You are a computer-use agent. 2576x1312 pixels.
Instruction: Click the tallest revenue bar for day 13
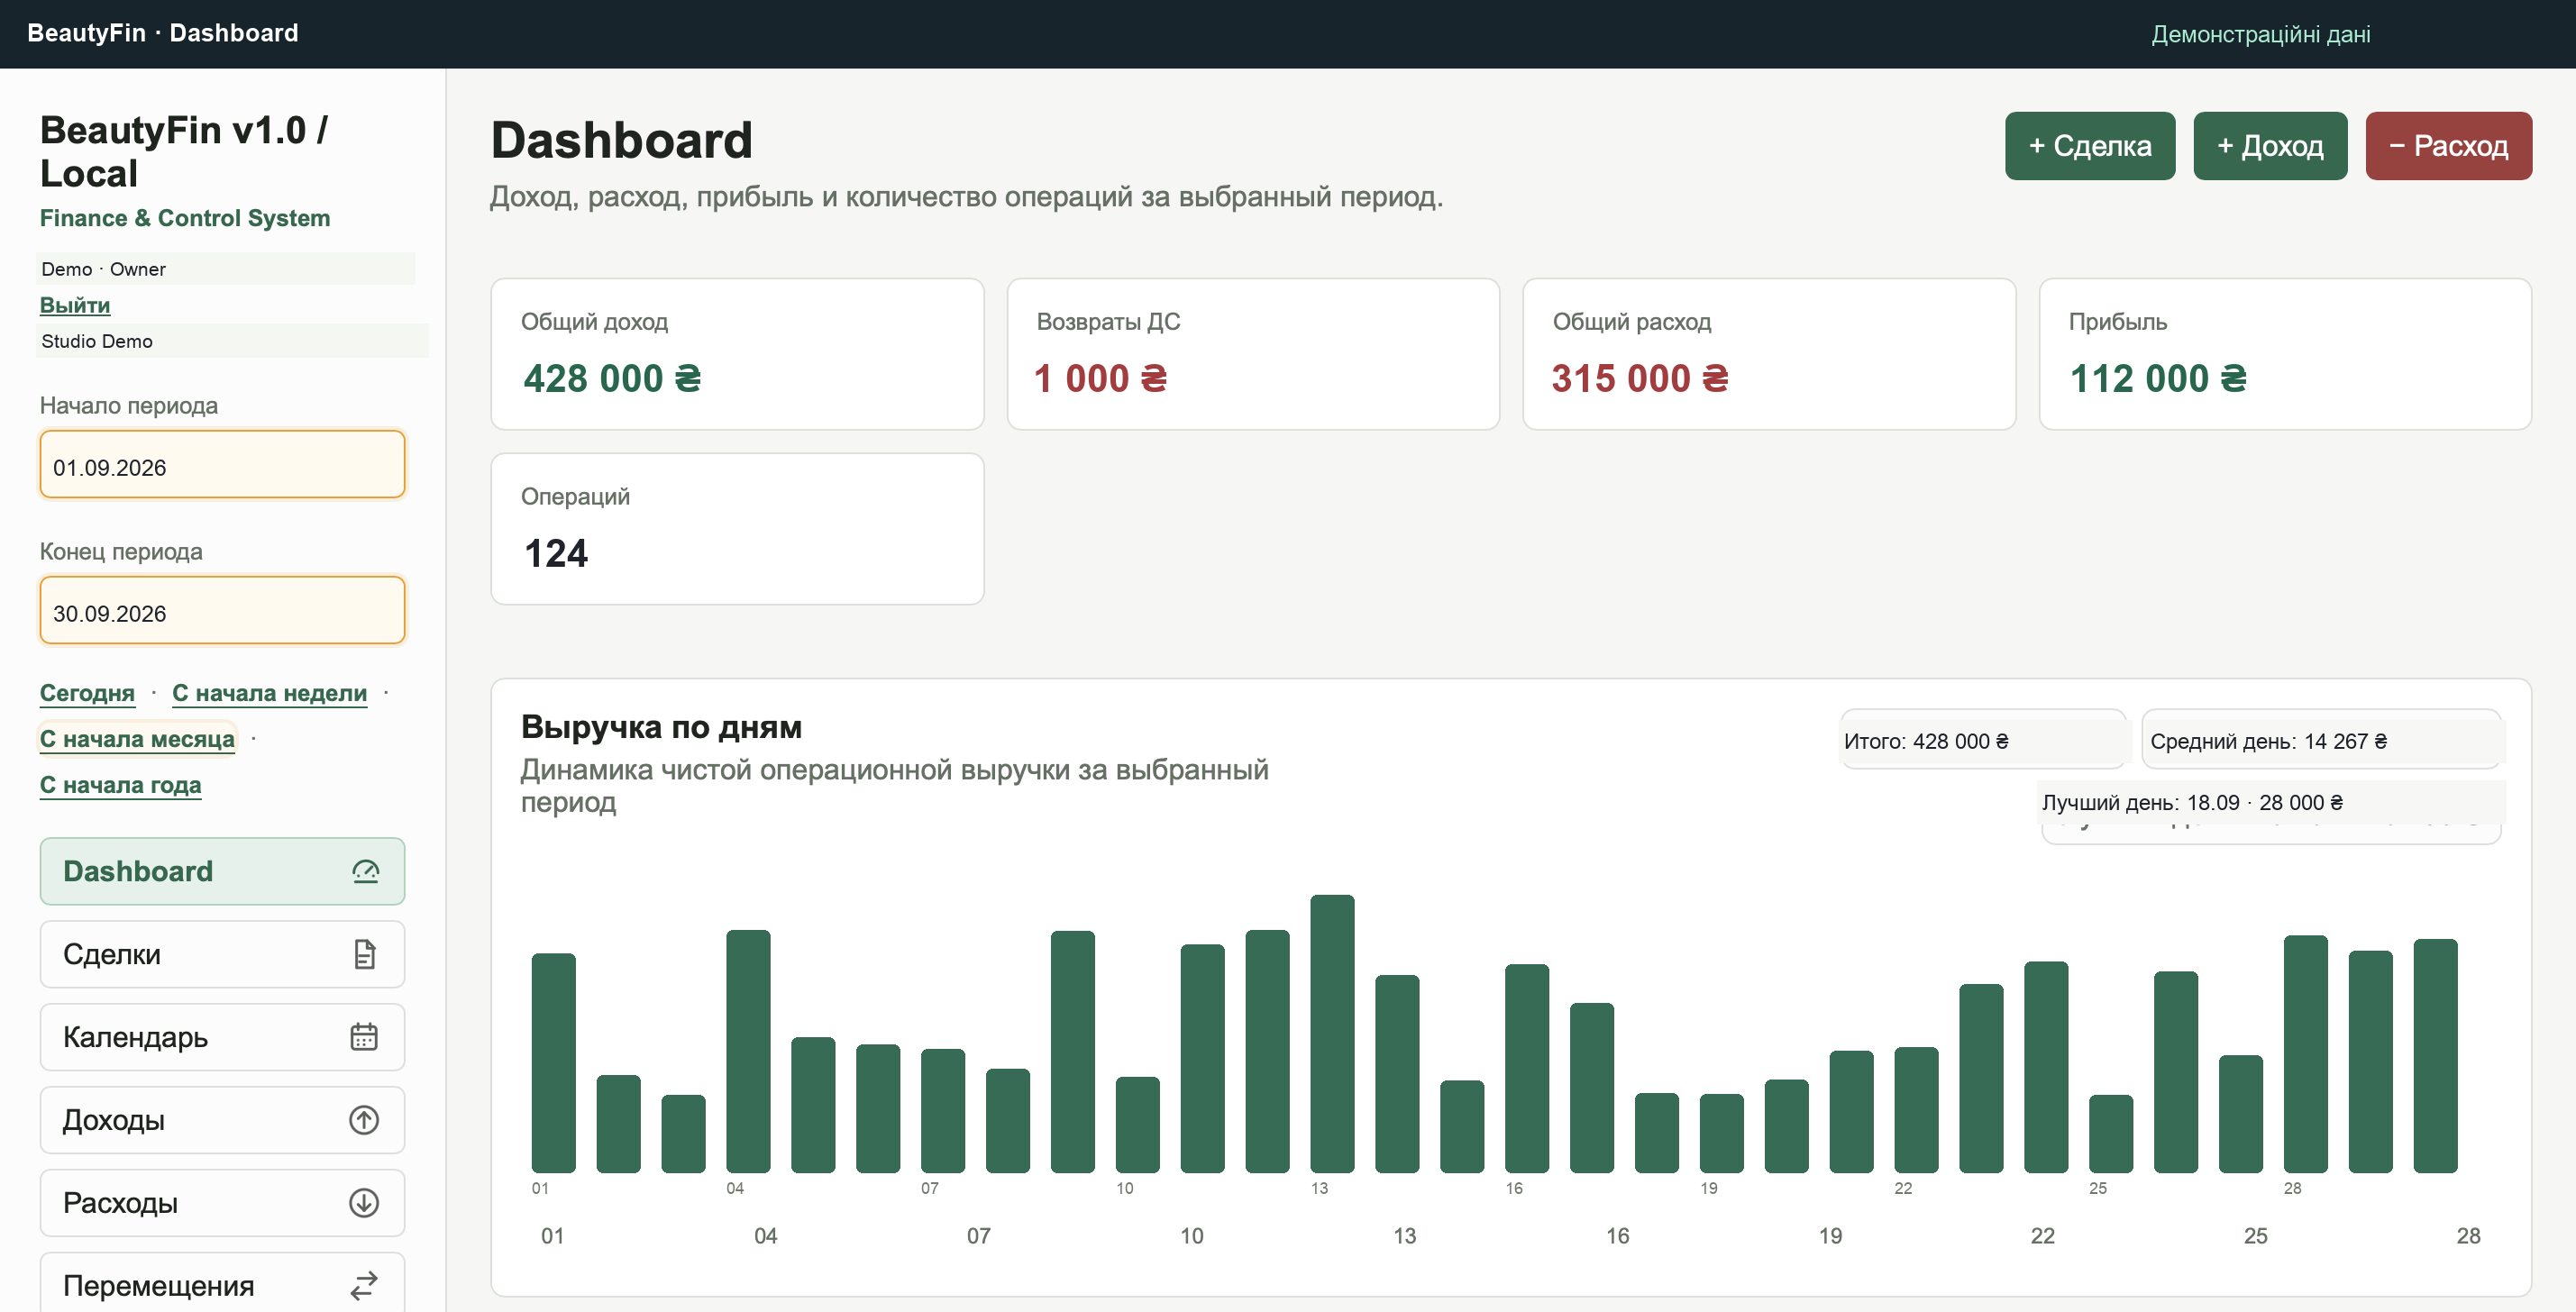(x=1332, y=1034)
